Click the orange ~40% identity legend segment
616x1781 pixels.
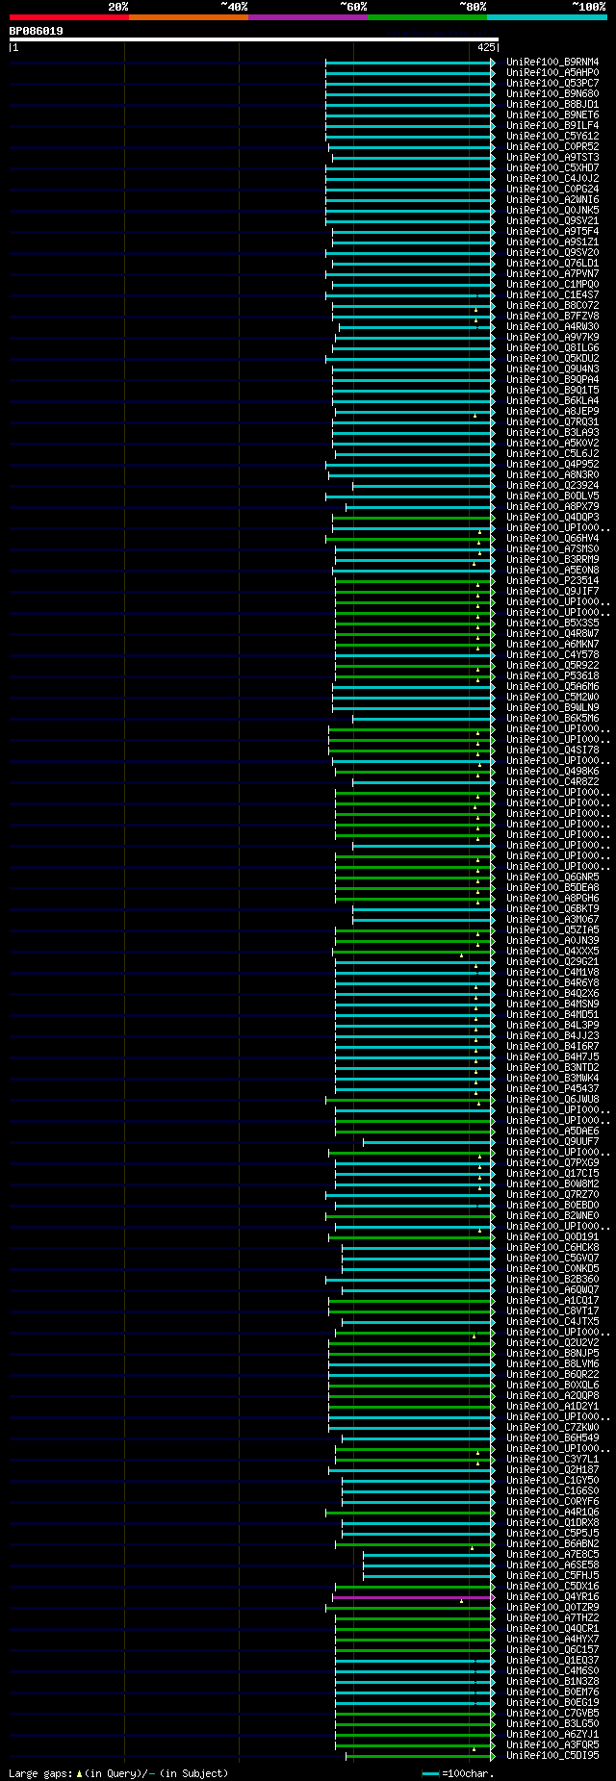click(x=188, y=17)
